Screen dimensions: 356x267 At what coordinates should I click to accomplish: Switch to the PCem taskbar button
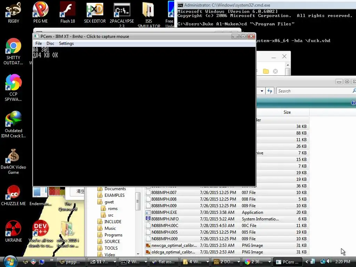[288, 262]
